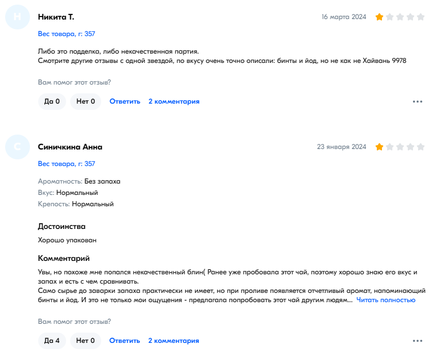Open the three-dot menu on Никита Т.'s review

[417, 102]
